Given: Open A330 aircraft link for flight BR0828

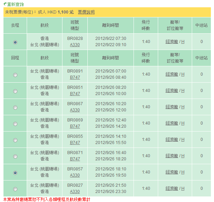Looking at the screenshot, I should [x=75, y=45].
